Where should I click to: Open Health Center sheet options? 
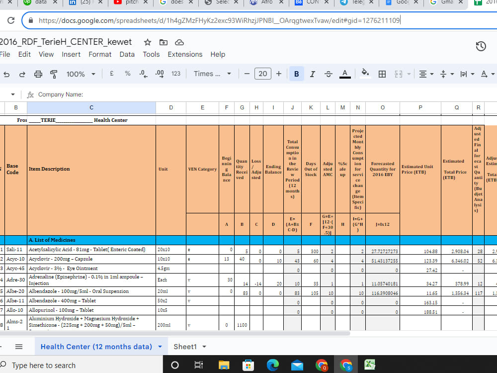[x=160, y=346]
